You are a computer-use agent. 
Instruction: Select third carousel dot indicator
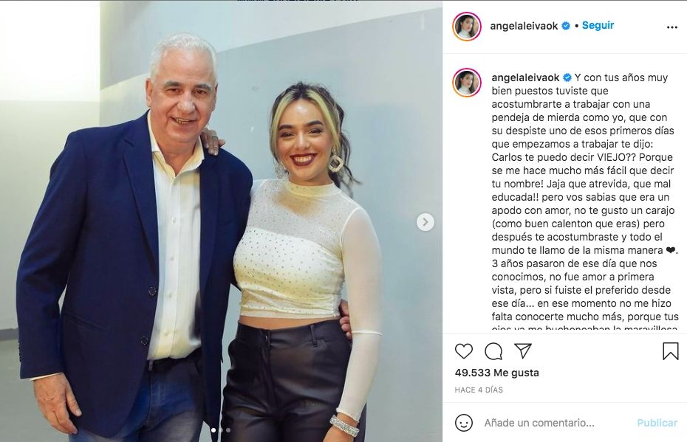(x=228, y=430)
